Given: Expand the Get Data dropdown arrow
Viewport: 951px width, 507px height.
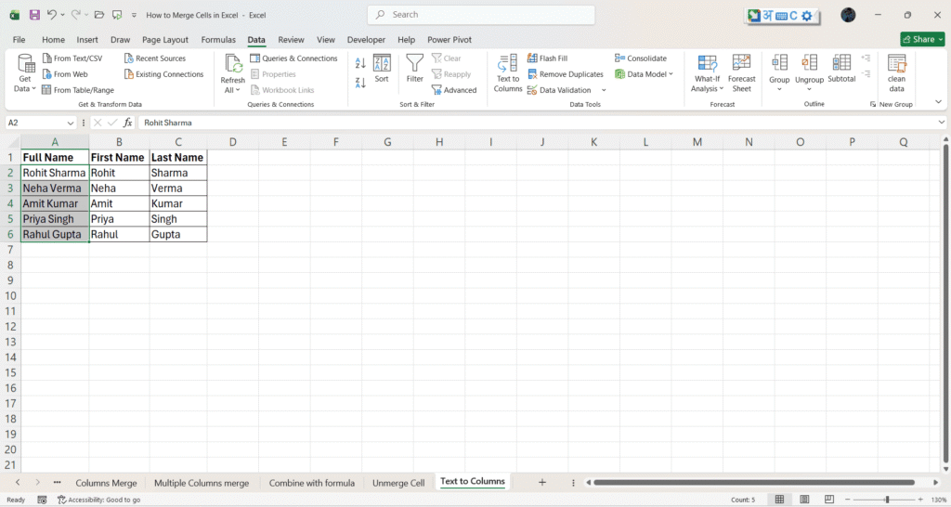Looking at the screenshot, I should tap(33, 88).
